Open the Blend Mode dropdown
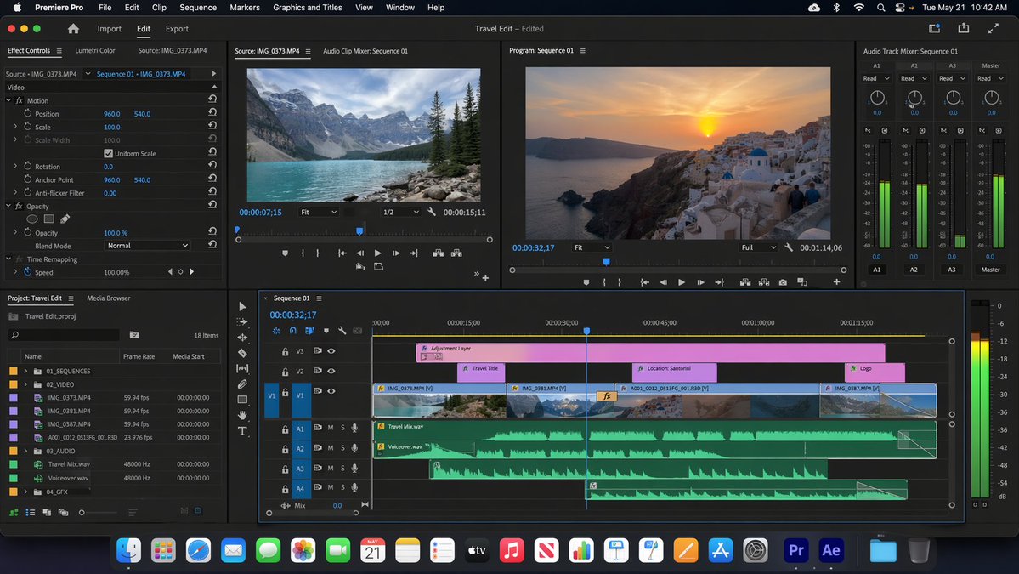This screenshot has width=1019, height=574. coord(147,246)
